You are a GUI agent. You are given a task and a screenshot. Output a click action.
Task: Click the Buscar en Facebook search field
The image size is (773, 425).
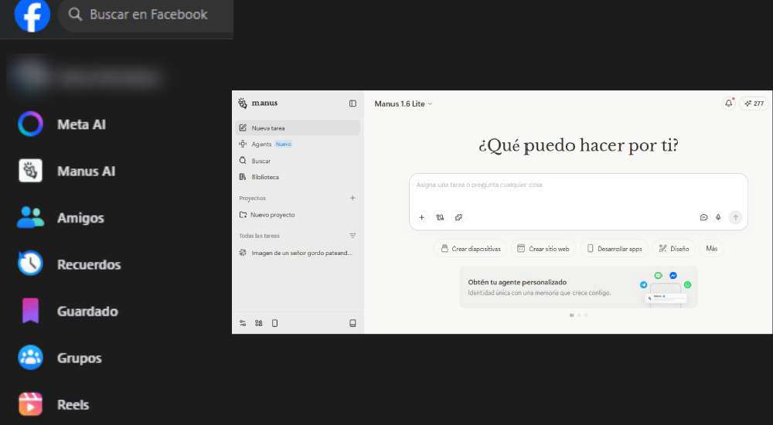pos(147,15)
